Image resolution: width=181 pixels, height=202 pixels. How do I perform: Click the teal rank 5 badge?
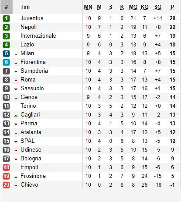[x=6, y=53]
